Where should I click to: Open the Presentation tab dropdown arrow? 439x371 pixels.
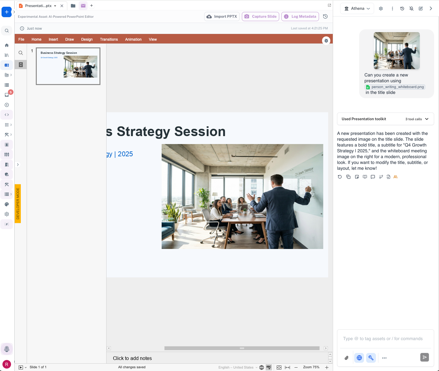point(55,6)
